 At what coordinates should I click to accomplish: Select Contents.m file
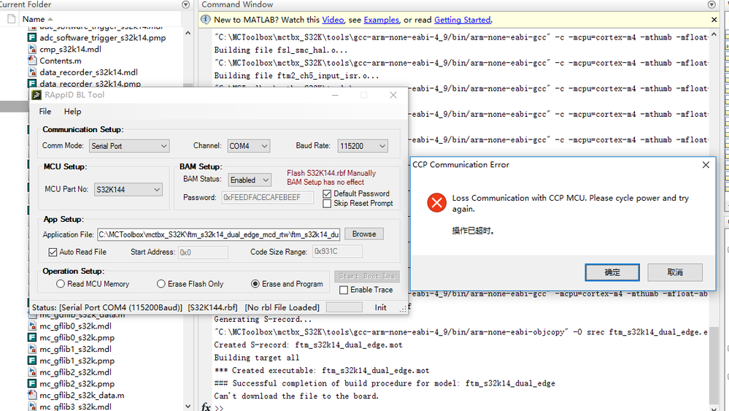click(61, 61)
